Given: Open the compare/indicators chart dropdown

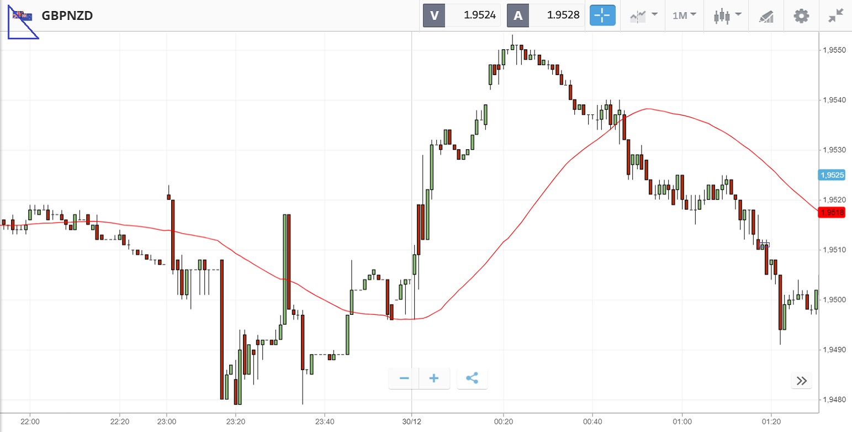Looking at the screenshot, I should [x=644, y=15].
